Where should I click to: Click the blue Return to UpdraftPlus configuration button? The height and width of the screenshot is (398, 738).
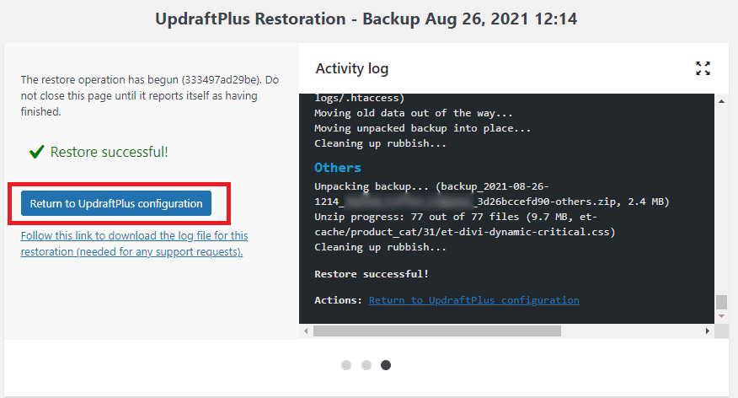[x=116, y=203]
